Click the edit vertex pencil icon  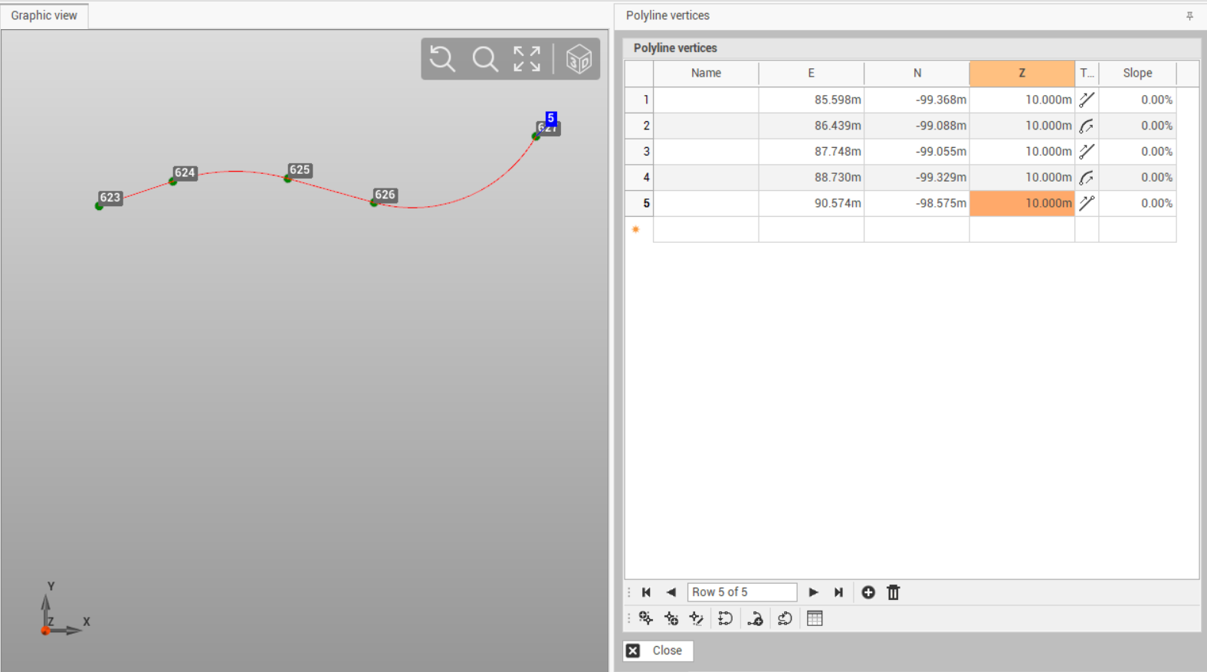tap(696, 618)
